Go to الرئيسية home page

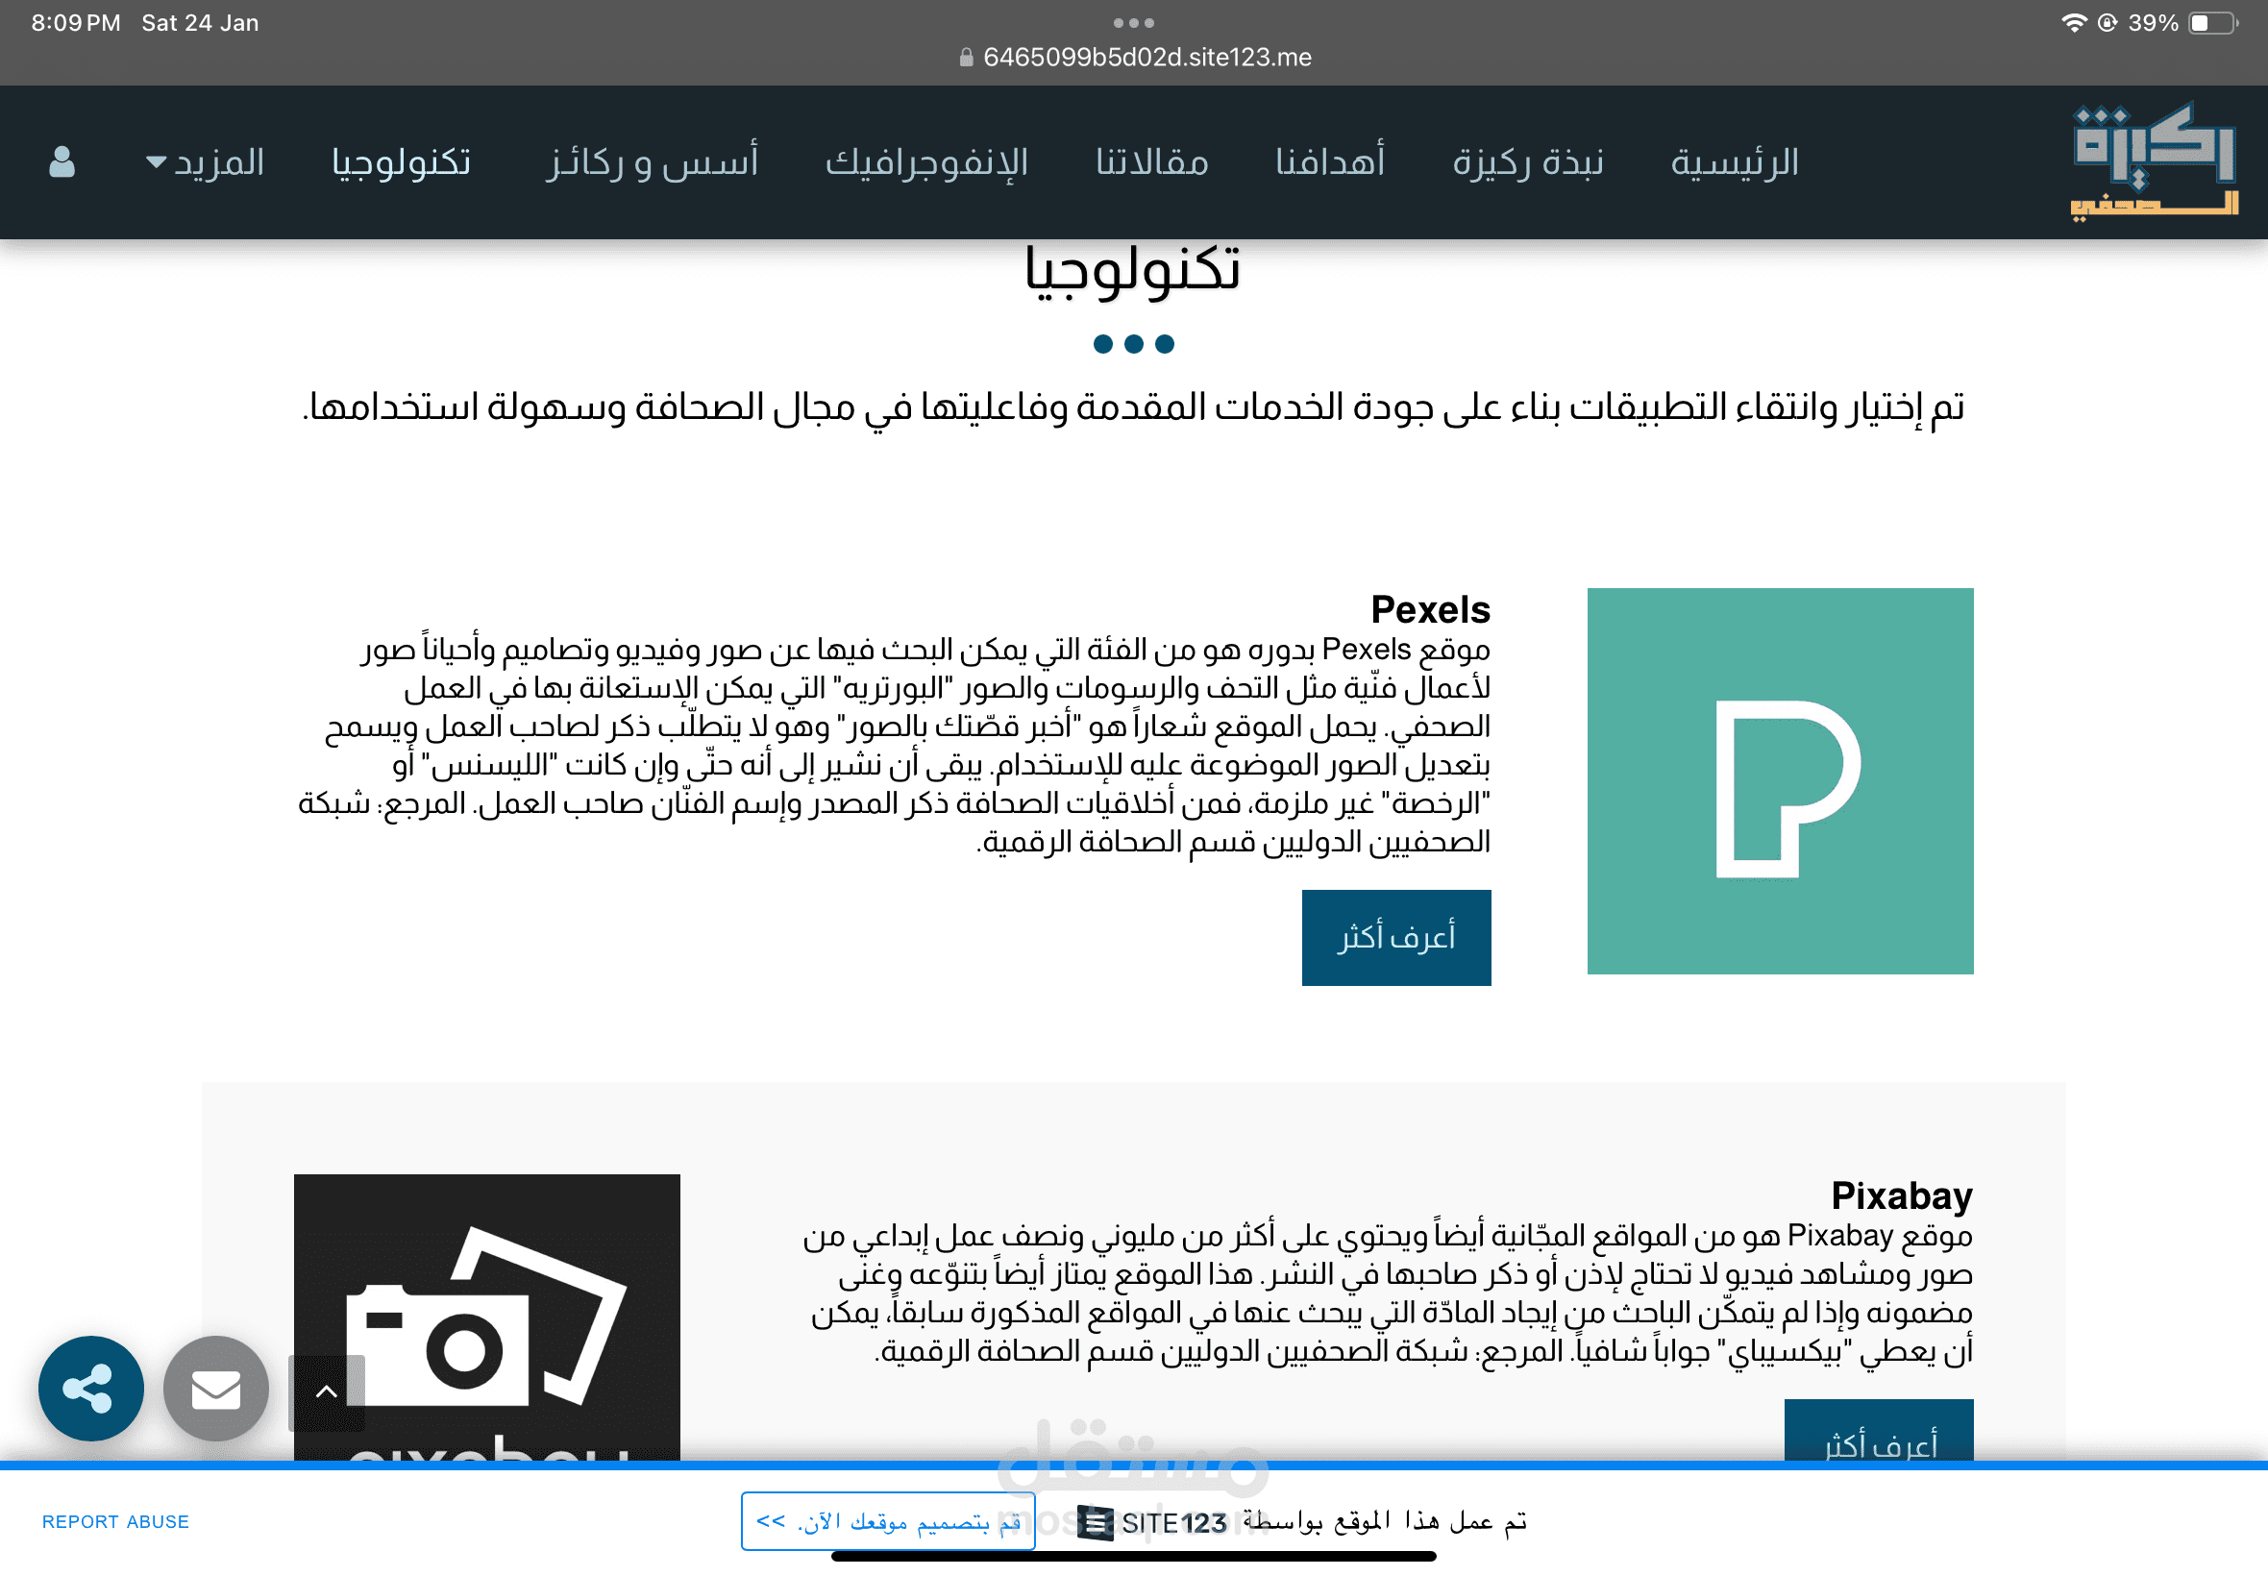[x=1735, y=162]
